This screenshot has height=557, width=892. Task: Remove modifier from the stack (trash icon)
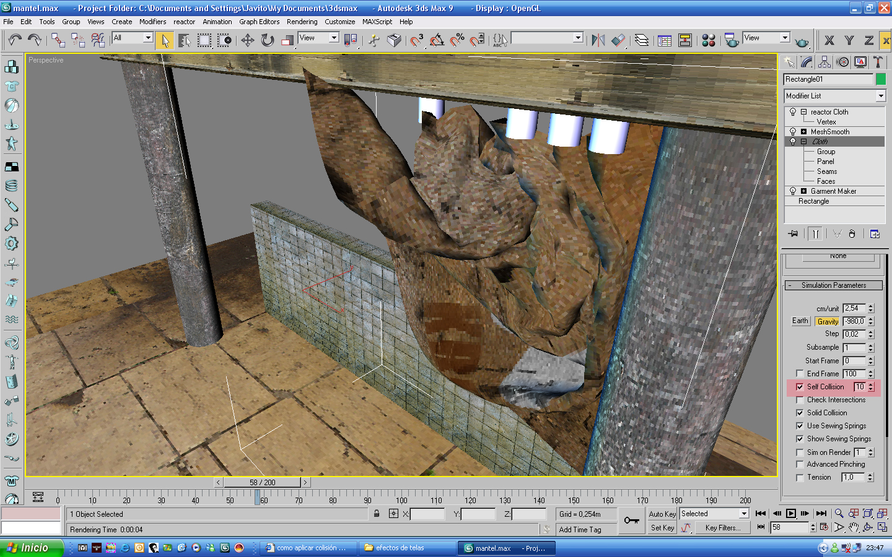852,234
